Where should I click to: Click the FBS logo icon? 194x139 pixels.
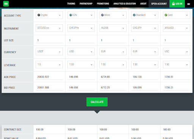click(6, 3)
